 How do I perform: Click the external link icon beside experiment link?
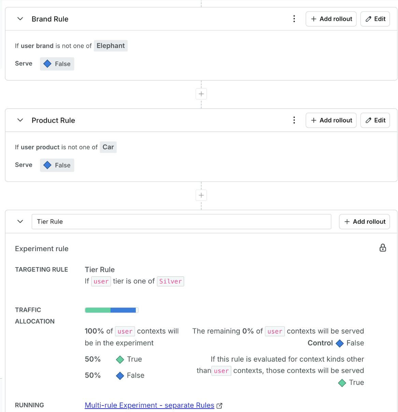(x=219, y=406)
